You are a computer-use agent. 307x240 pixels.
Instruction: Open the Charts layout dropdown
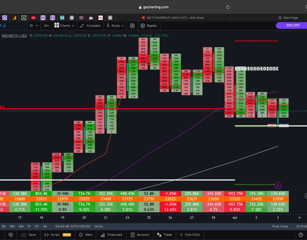click(64, 26)
